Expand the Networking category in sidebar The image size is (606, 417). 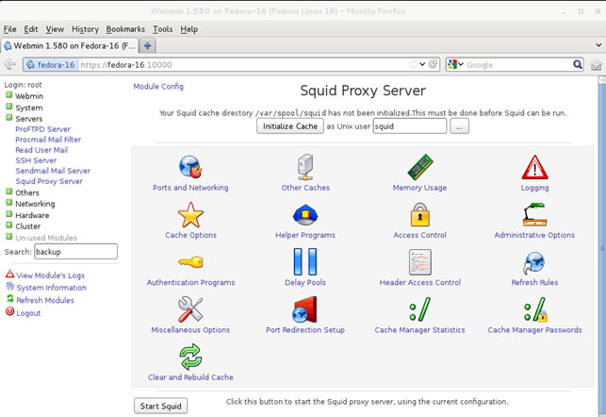click(x=8, y=203)
